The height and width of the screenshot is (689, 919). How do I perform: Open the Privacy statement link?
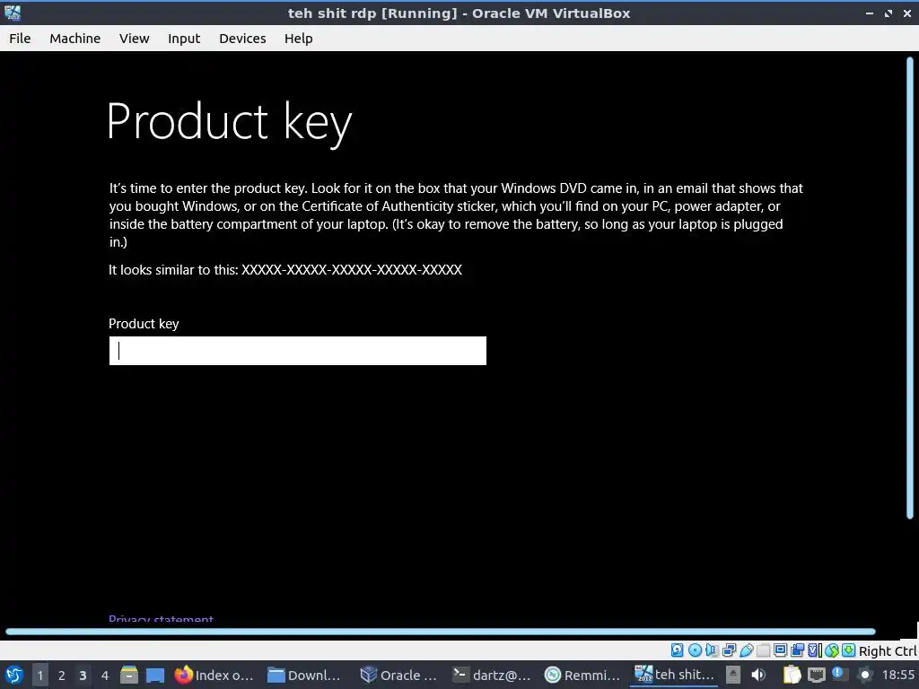tap(162, 619)
